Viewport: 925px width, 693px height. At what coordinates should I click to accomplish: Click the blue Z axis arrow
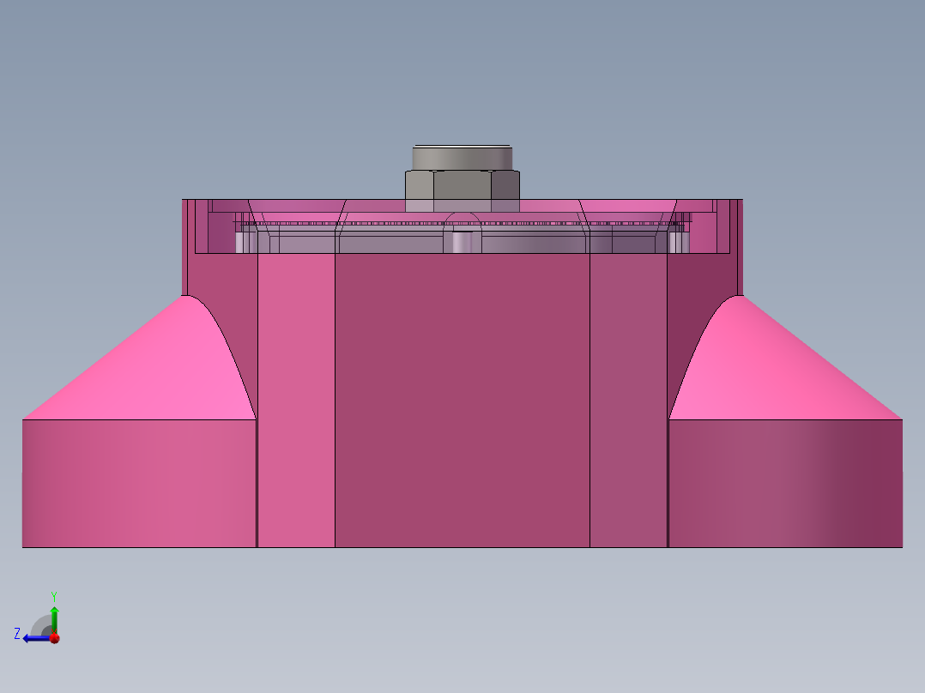(33, 637)
